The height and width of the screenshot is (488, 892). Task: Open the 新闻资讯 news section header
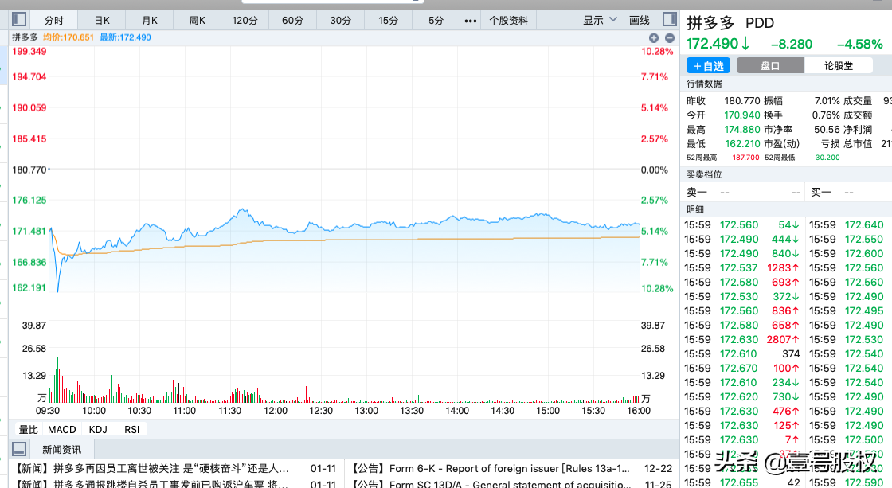point(61,449)
